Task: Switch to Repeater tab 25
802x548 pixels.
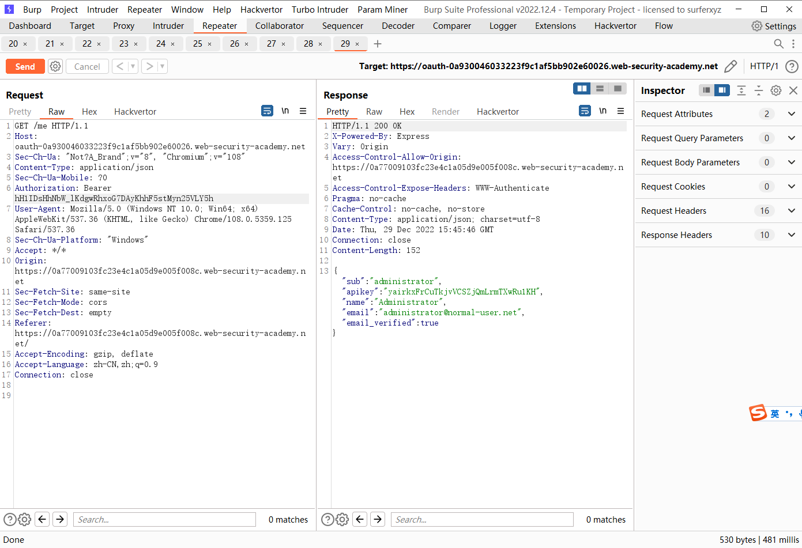Action: pyautogui.click(x=199, y=43)
